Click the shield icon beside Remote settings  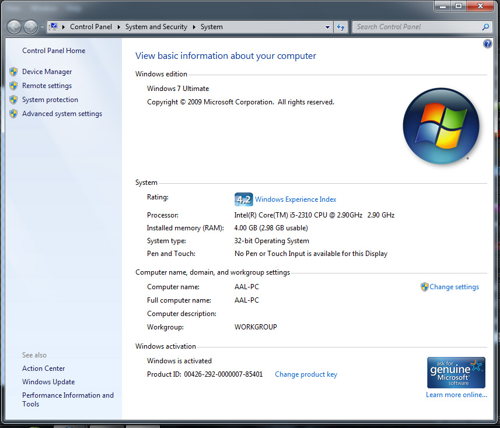13,86
